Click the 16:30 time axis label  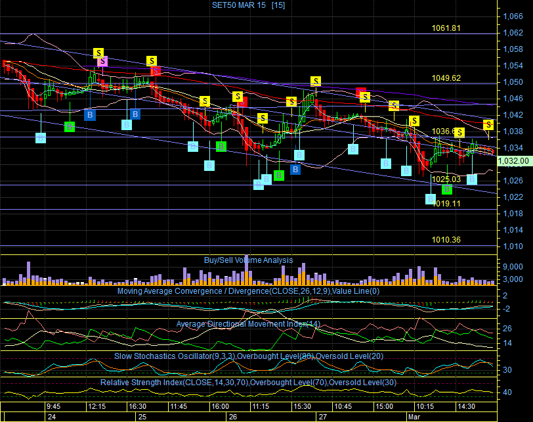click(x=137, y=406)
